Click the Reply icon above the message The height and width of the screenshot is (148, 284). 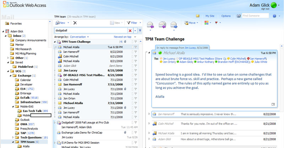150,25
